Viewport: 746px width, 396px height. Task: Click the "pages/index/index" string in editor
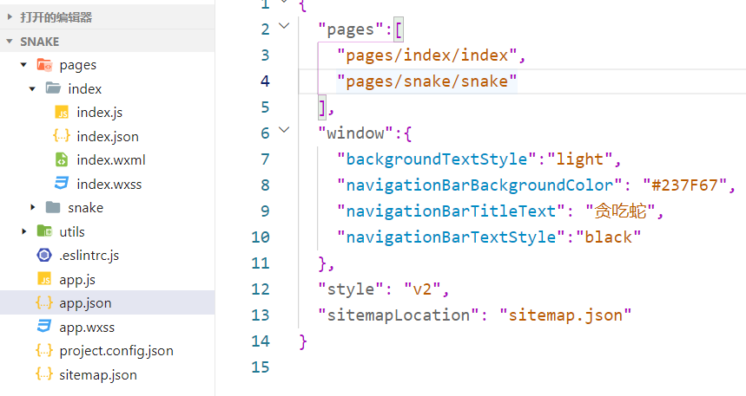[x=426, y=55]
